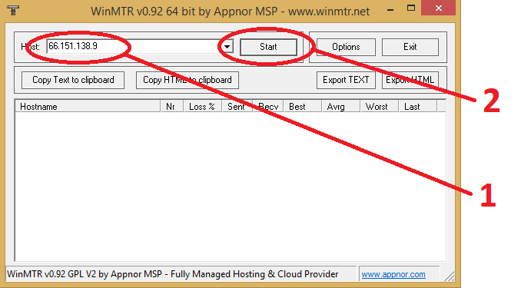Click the Exit button
The width and height of the screenshot is (521, 288).
[410, 47]
